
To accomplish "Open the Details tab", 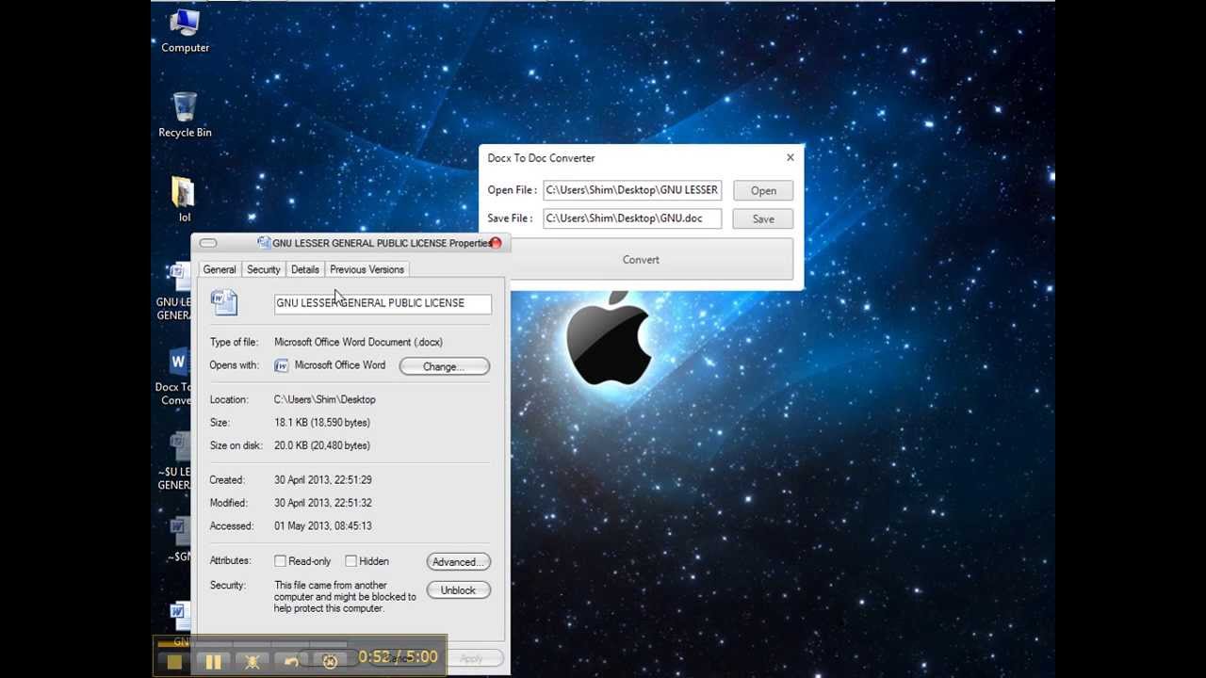I will click(304, 269).
